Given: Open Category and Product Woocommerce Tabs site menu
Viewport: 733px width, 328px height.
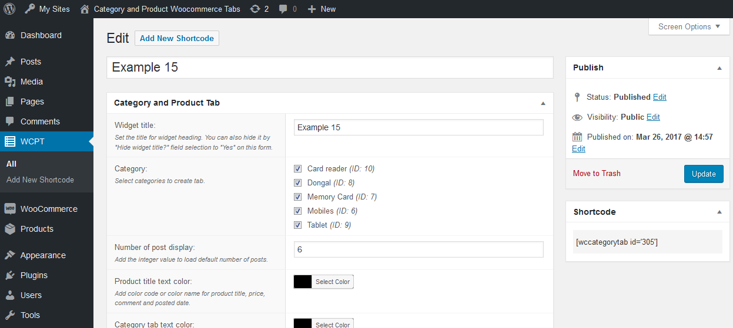Looking at the screenshot, I should [160, 9].
